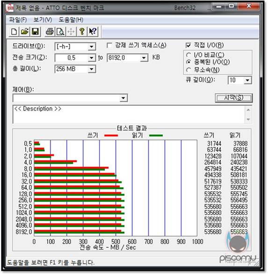Click the write value 31744
Screen dimensions: 268x274
[214, 144]
